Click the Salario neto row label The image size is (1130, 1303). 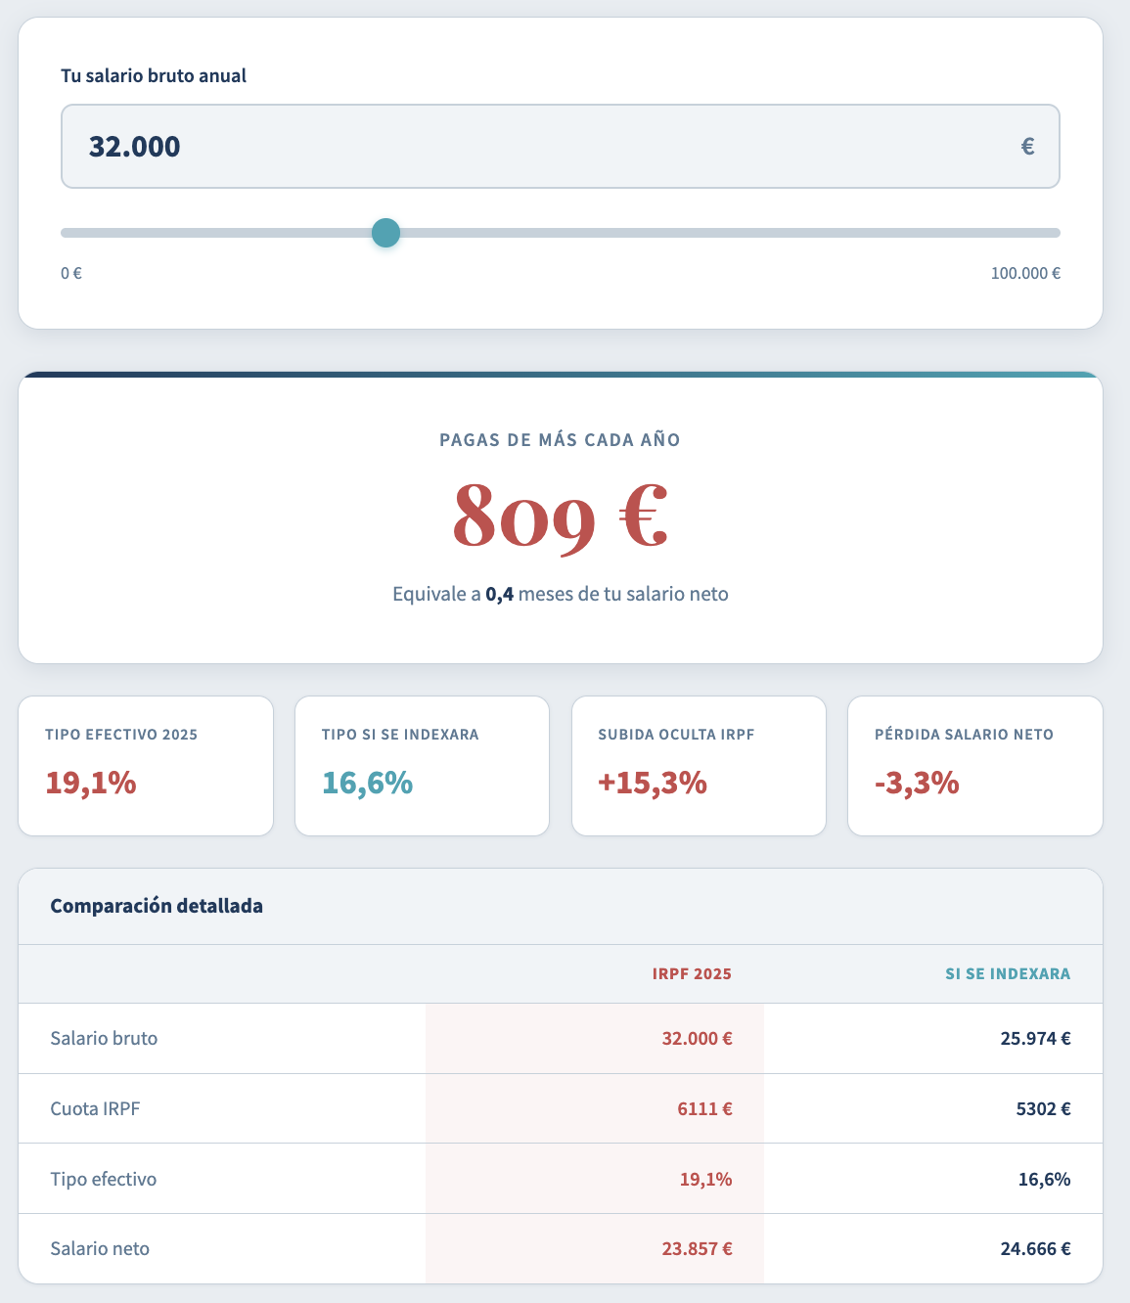(100, 1248)
